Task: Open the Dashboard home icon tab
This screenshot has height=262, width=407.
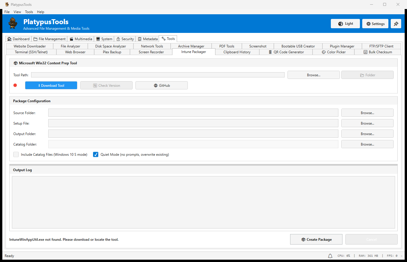Action: click(x=10, y=38)
